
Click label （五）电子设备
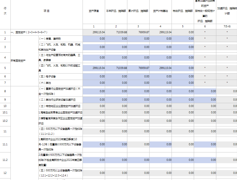pyautogui.click(x=47, y=77)
